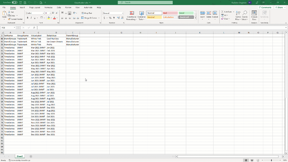Open the File menu
The width and height of the screenshot is (288, 162).
click(4, 8)
